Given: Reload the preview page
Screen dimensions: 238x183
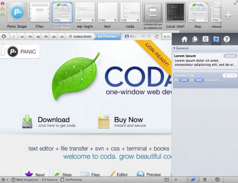Looking at the screenshot, I should tap(157, 37).
